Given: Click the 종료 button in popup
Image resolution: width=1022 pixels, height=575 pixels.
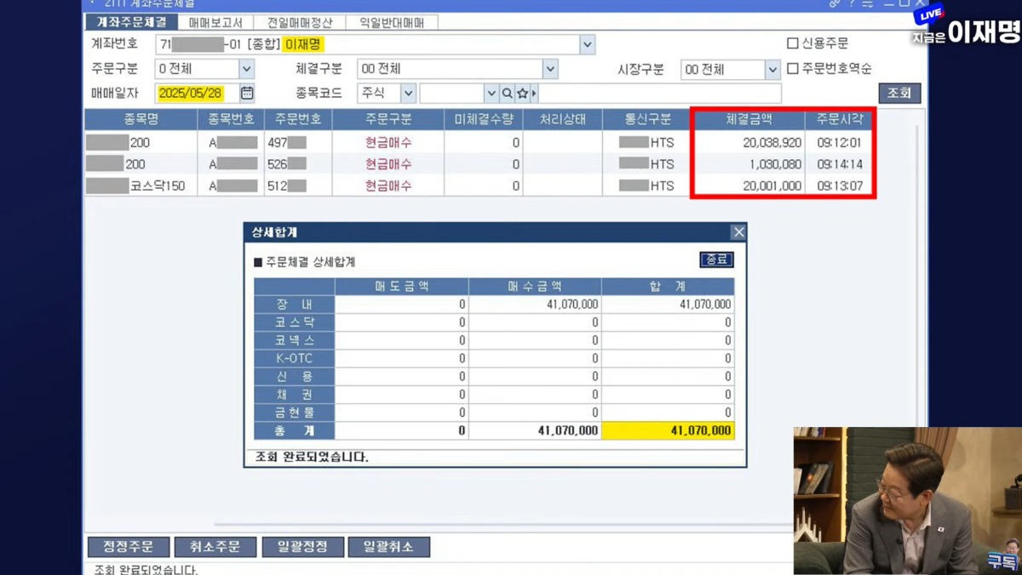Looking at the screenshot, I should [715, 259].
